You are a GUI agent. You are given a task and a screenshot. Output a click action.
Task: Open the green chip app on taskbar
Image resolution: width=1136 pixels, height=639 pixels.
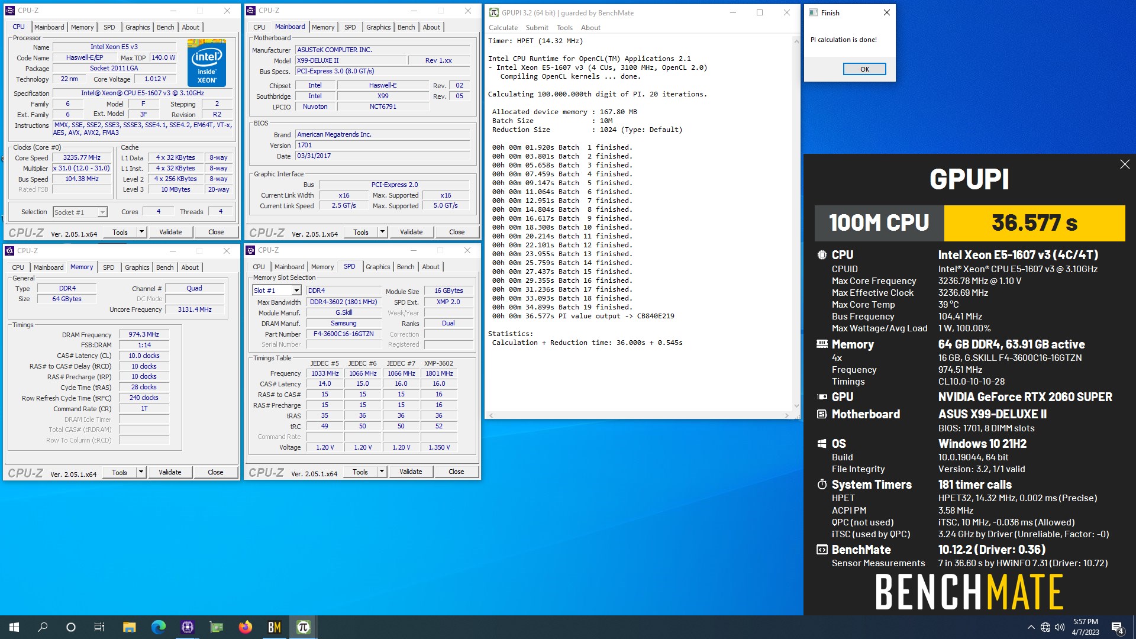click(x=217, y=627)
